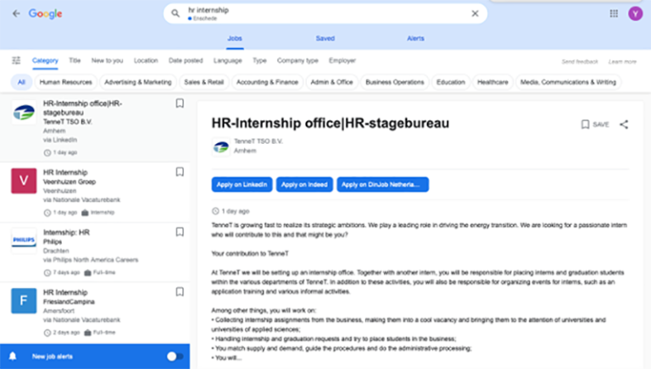
Task: Open the Google apps grid
Action: pos(614,14)
